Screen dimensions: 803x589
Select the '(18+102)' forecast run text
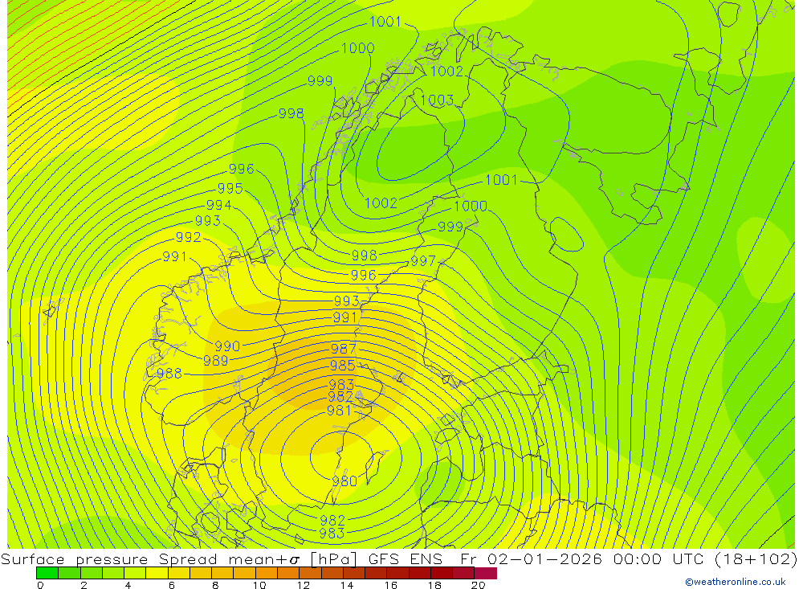click(x=756, y=558)
